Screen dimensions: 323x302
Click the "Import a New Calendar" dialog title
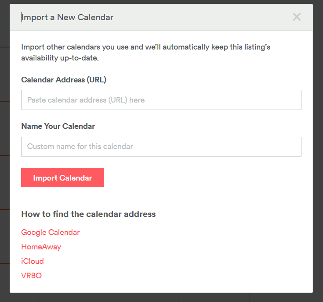[68, 18]
